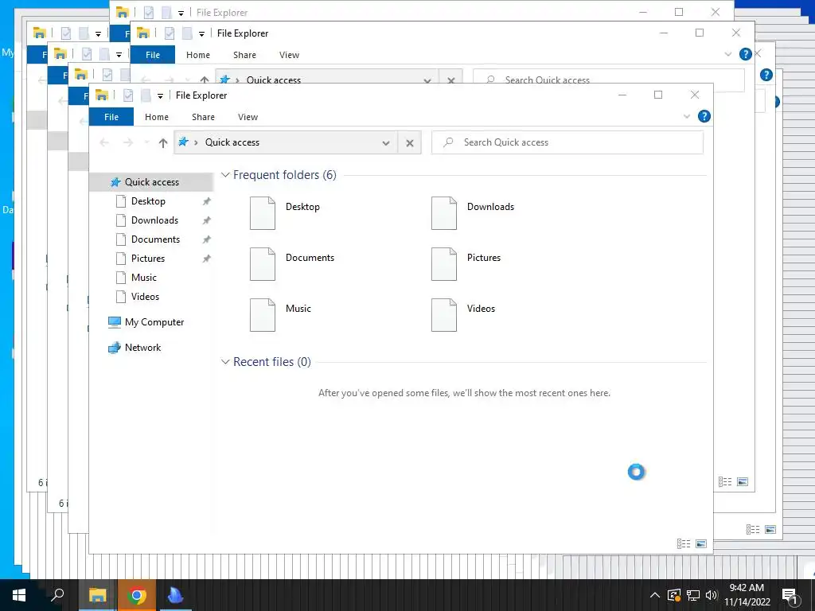Click the Quick access star icon in address bar
The height and width of the screenshot is (611, 815).
point(183,142)
